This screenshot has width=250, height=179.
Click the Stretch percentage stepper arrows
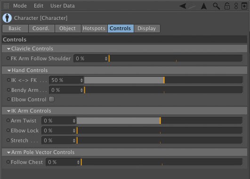click(74, 140)
